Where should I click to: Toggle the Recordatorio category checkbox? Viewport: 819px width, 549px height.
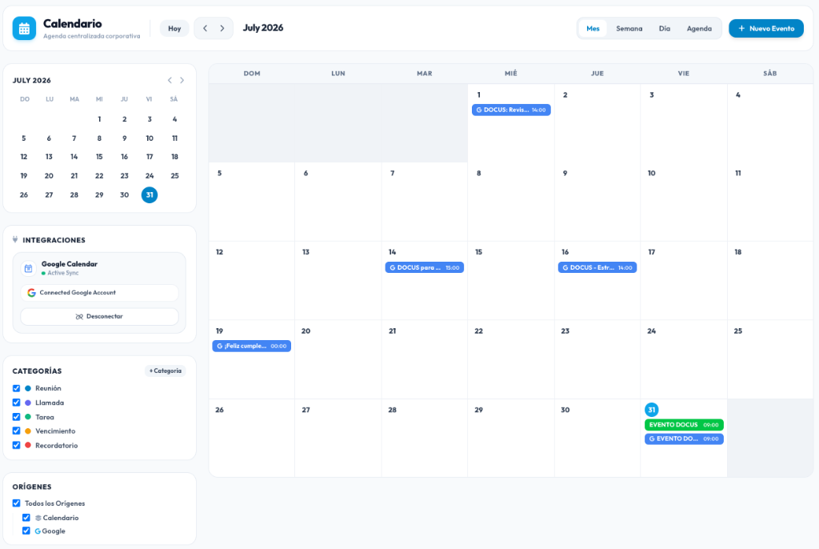click(x=16, y=445)
